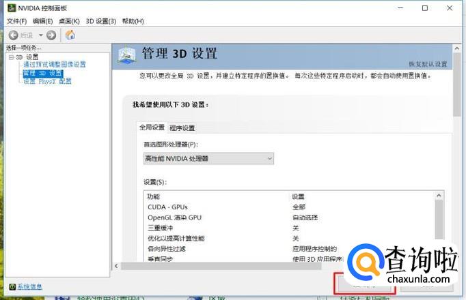Click the 系统信息 icon at bottom left
This screenshot has height=300, width=466.
pos(12,286)
